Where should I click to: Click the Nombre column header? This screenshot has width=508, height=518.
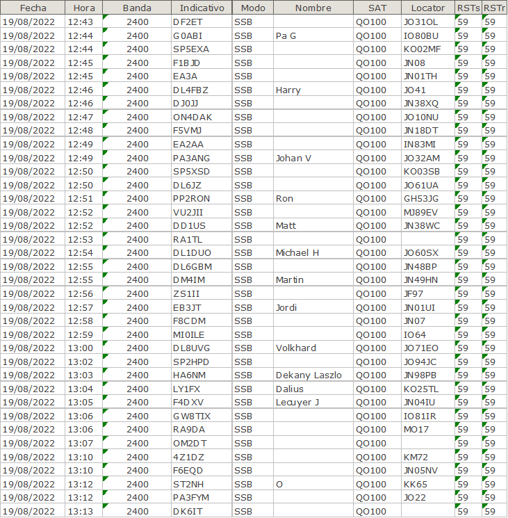click(313, 8)
